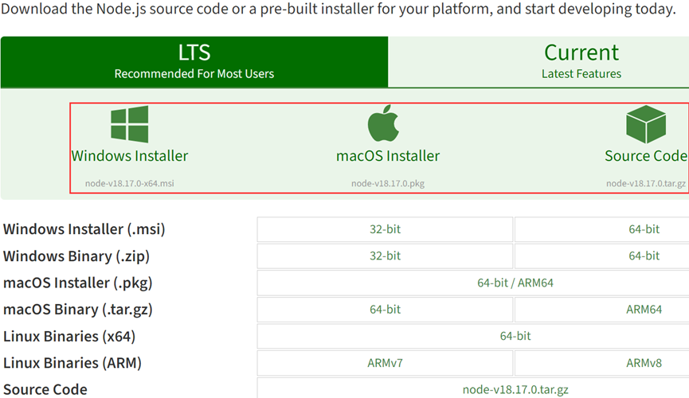Click the macOS Installer (.pkg) row label
The height and width of the screenshot is (398, 689).
[78, 283]
